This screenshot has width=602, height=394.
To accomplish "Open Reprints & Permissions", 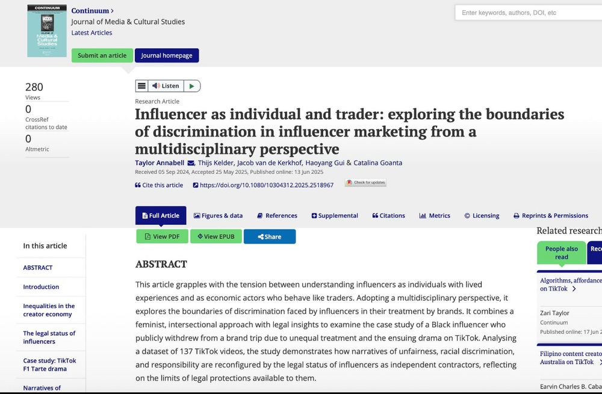I will pos(551,215).
